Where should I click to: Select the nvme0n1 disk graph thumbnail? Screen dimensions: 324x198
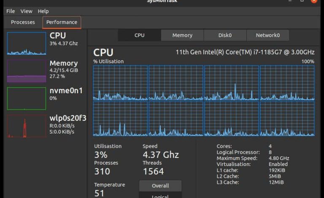27,99
